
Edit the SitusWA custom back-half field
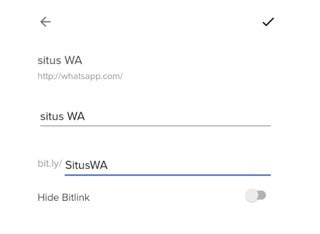pos(168,165)
